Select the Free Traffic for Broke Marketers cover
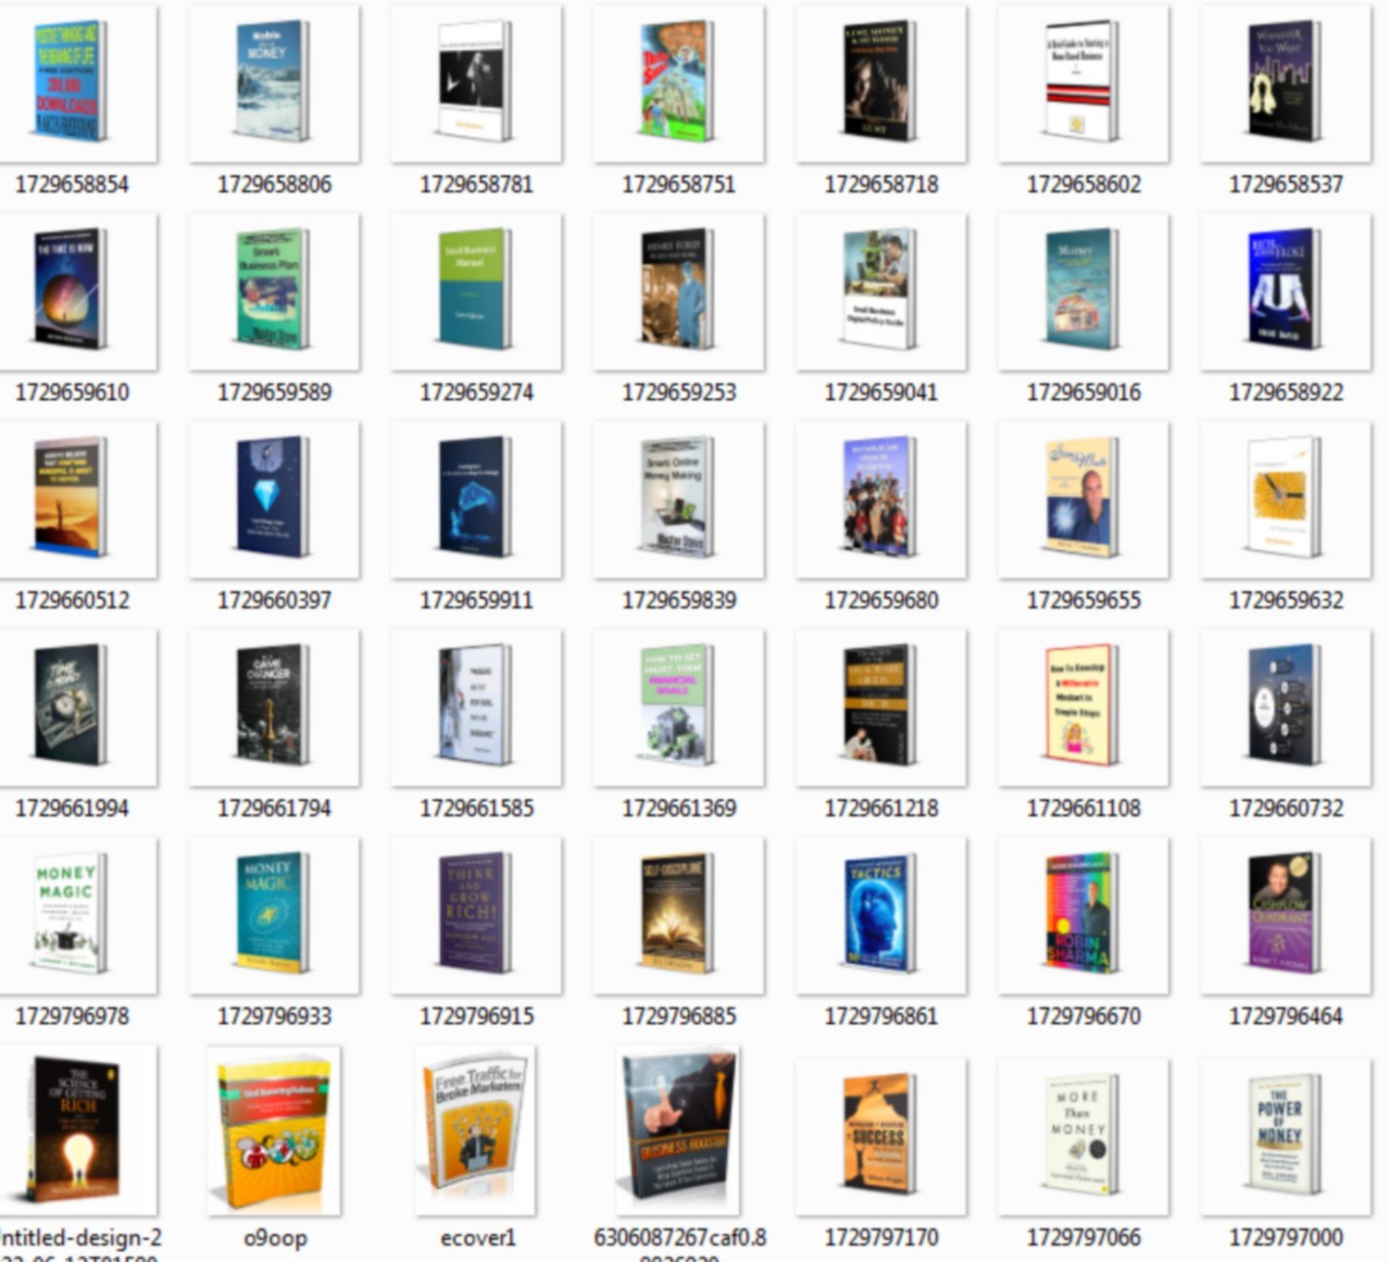The width and height of the screenshot is (1389, 1262). tap(475, 1130)
